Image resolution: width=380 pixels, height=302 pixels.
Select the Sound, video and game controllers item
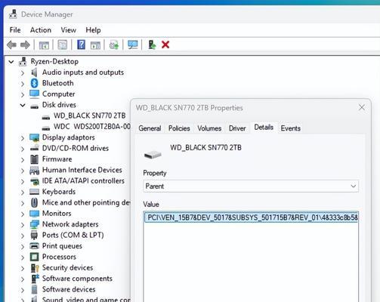coord(86,300)
